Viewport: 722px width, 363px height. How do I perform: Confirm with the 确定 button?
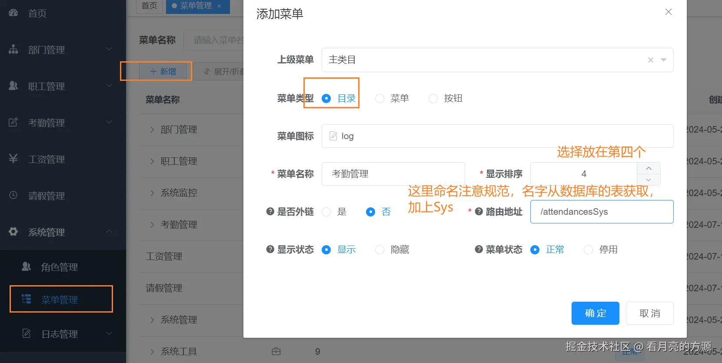[596, 313]
